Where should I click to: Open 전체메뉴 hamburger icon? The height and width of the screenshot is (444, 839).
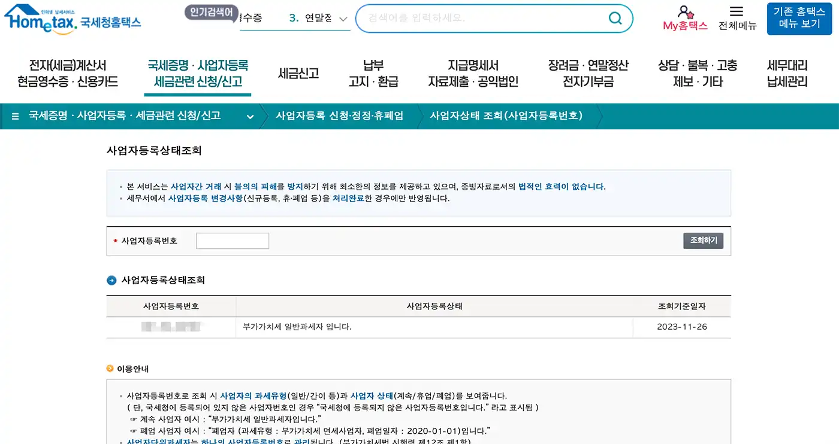(x=737, y=11)
